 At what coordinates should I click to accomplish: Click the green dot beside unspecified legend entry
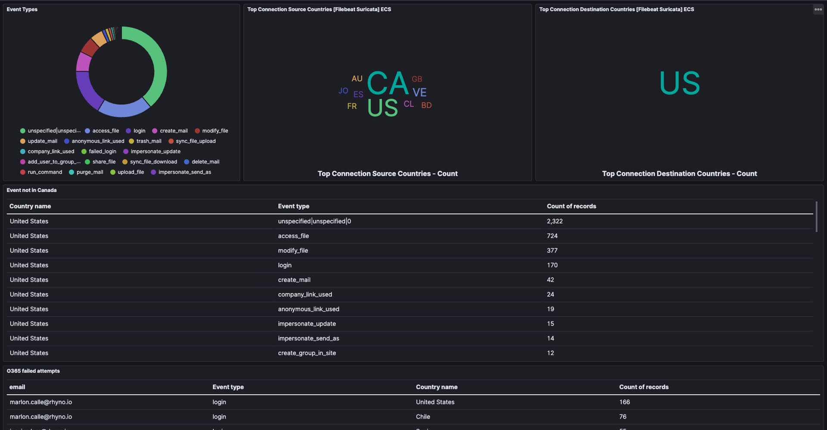[x=23, y=131]
